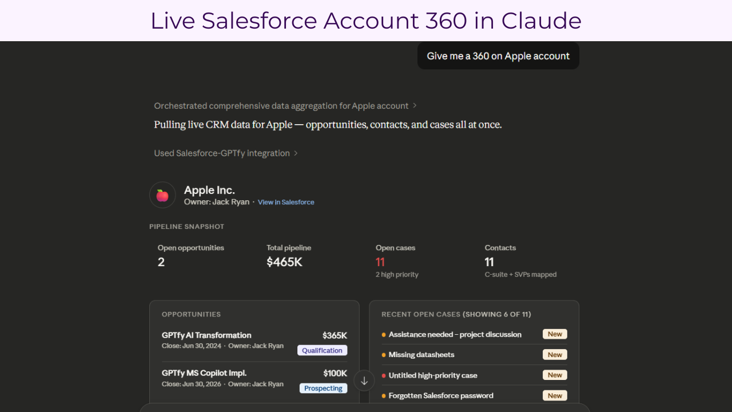The width and height of the screenshot is (732, 412).
Task: Open the 'Untitled high-priority case' row
Action: coord(433,375)
